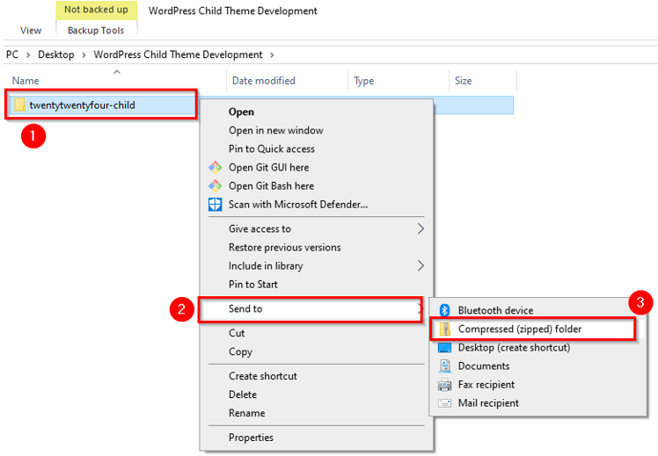Click the Fax recipient icon
This screenshot has width=658, height=456.
coord(445,385)
